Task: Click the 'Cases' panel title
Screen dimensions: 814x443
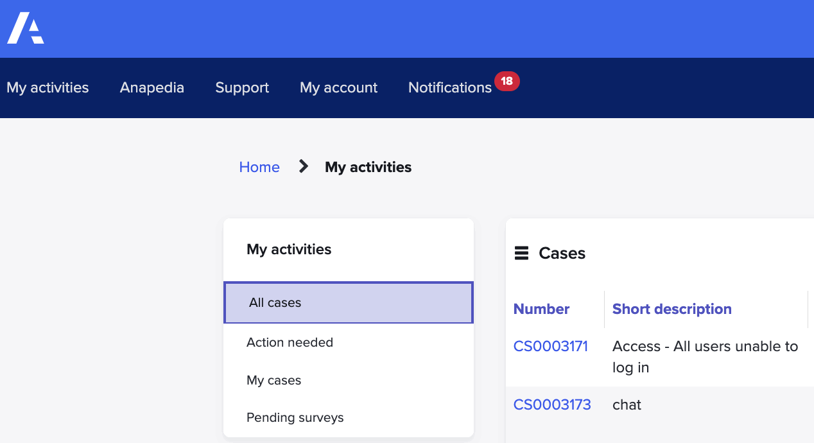Action: (x=562, y=254)
